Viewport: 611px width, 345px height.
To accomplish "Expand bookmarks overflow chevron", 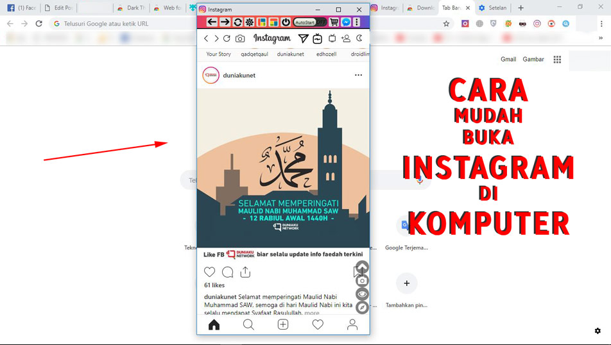I will point(601,38).
